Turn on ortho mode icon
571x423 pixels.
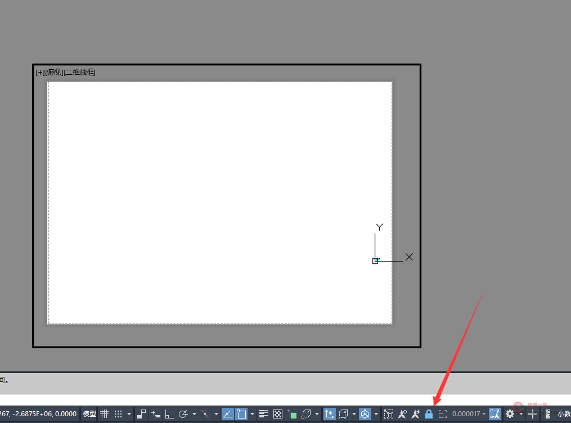point(169,415)
